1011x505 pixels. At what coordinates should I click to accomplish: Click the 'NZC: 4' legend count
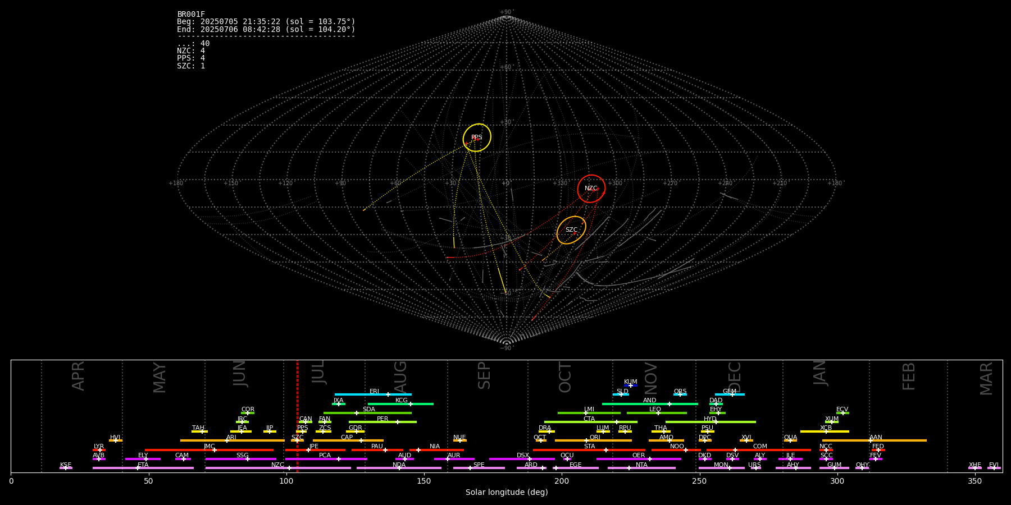click(x=191, y=51)
